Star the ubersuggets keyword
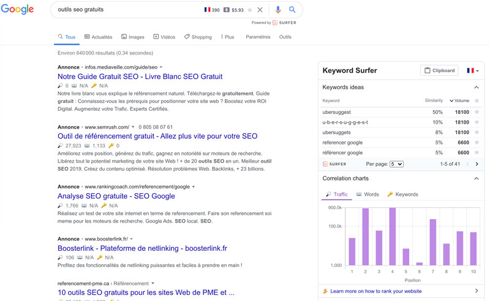 477,132
